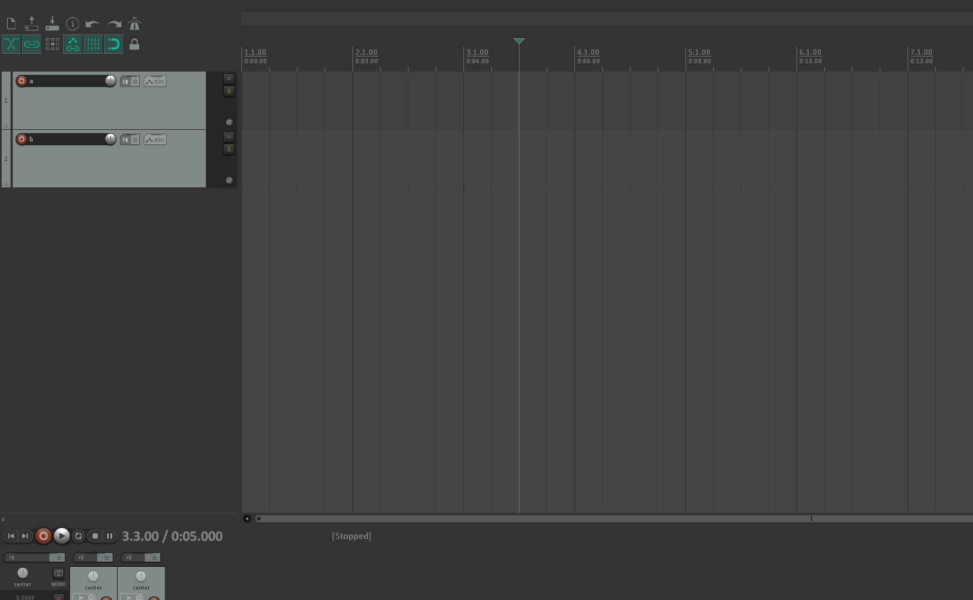973x600 pixels.
Task: Click the horizontal scrollbar left arrow
Action: (247, 518)
